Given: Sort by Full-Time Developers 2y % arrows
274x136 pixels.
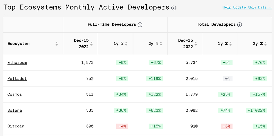Looking at the screenshot, I should pyautogui.click(x=161, y=44).
